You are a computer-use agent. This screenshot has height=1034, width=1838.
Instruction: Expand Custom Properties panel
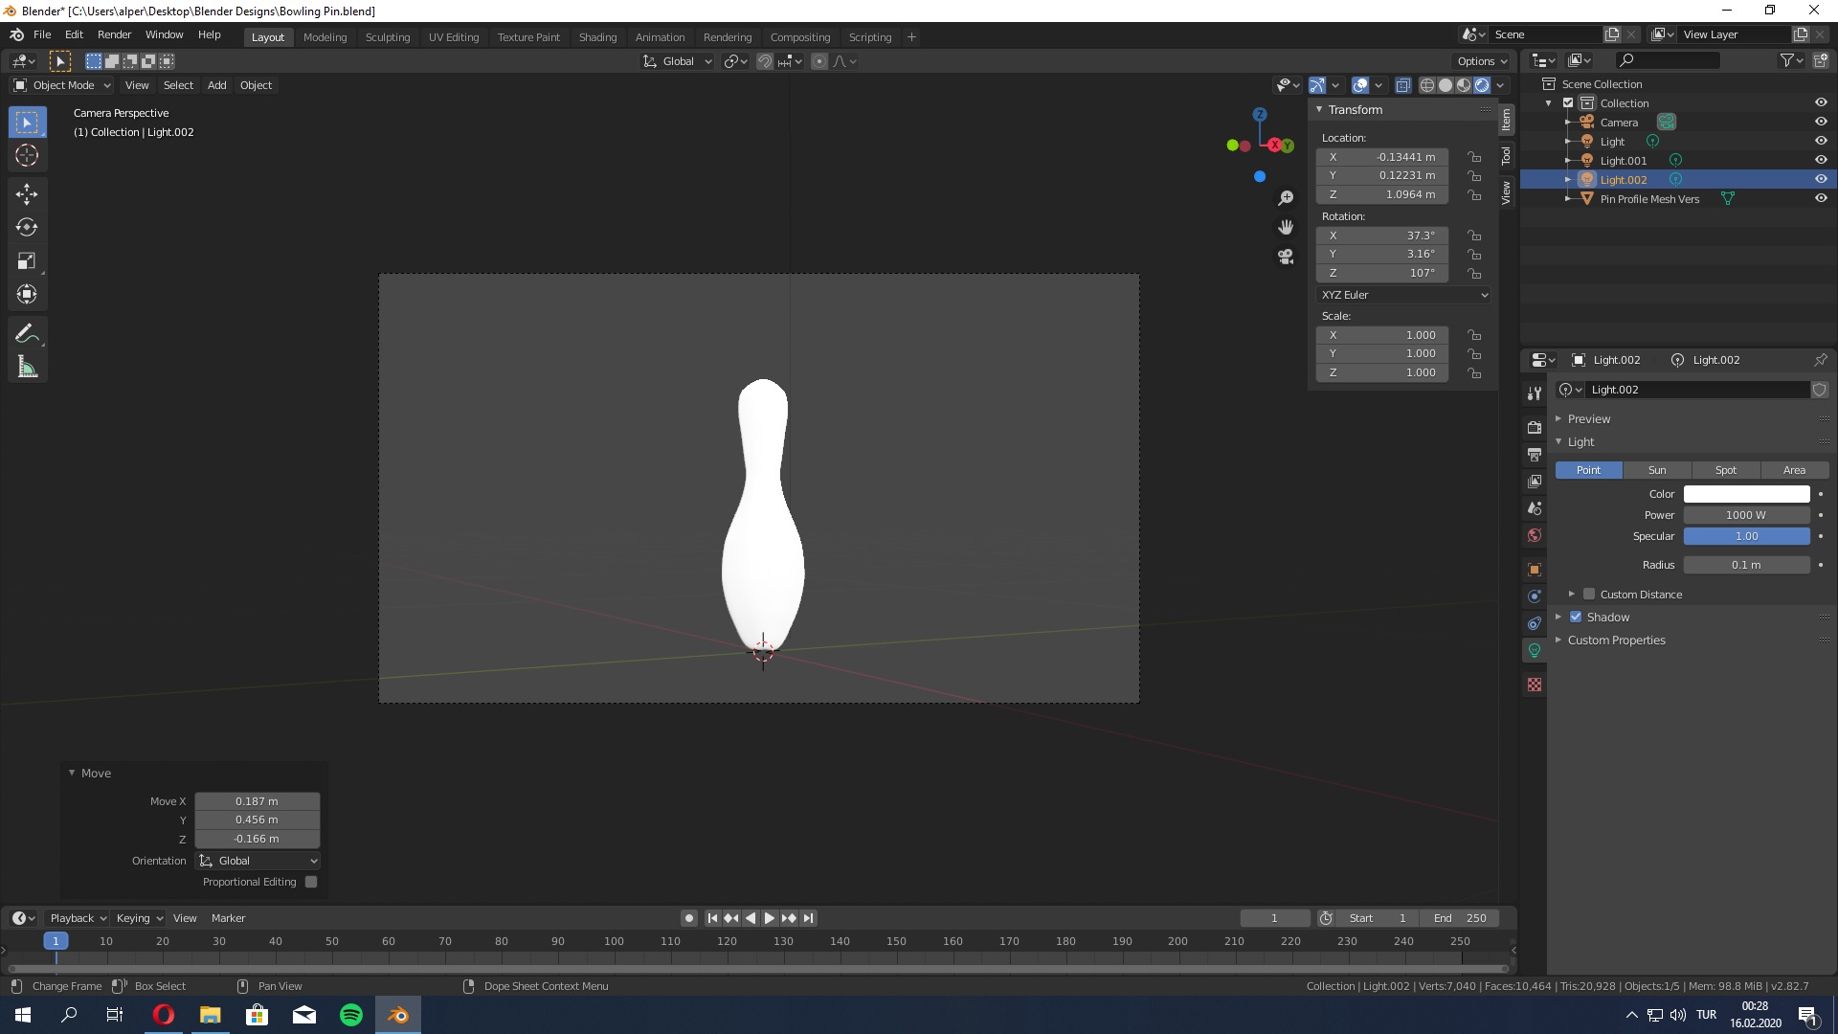click(x=1616, y=641)
